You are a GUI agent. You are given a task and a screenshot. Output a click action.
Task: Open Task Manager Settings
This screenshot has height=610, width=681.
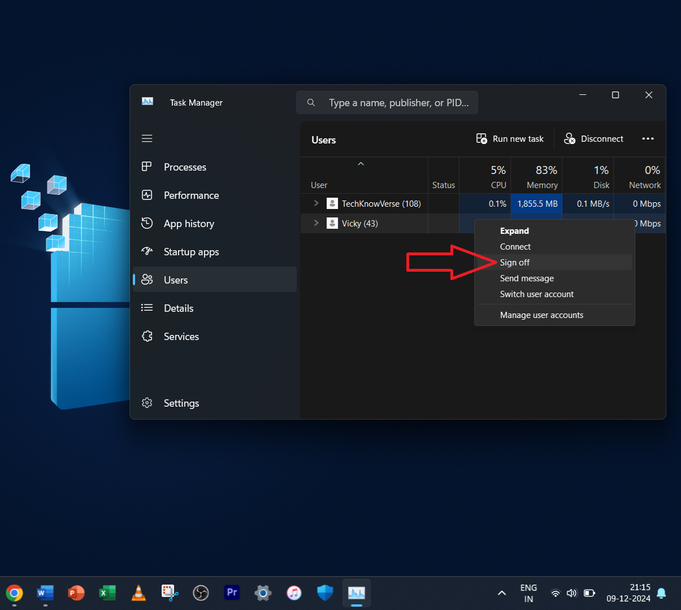pos(181,403)
